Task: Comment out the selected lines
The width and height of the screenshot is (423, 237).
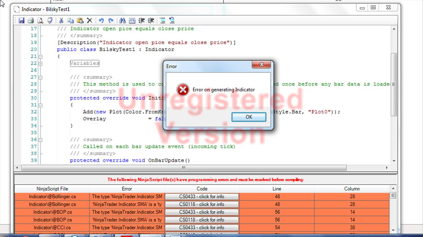Action: (162, 20)
